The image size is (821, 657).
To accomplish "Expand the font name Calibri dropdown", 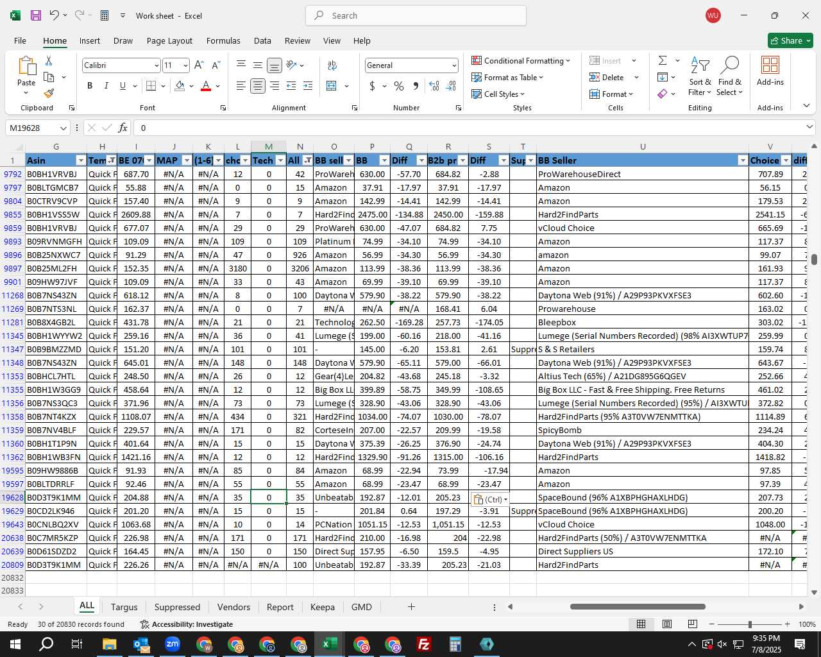I will (156, 65).
